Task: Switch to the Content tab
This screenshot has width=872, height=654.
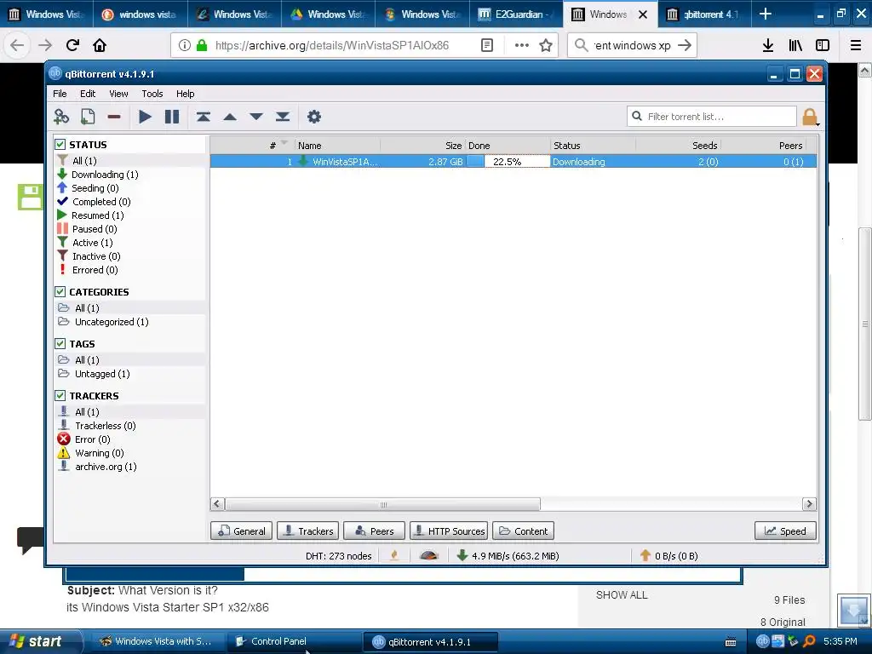Action: pyautogui.click(x=524, y=531)
